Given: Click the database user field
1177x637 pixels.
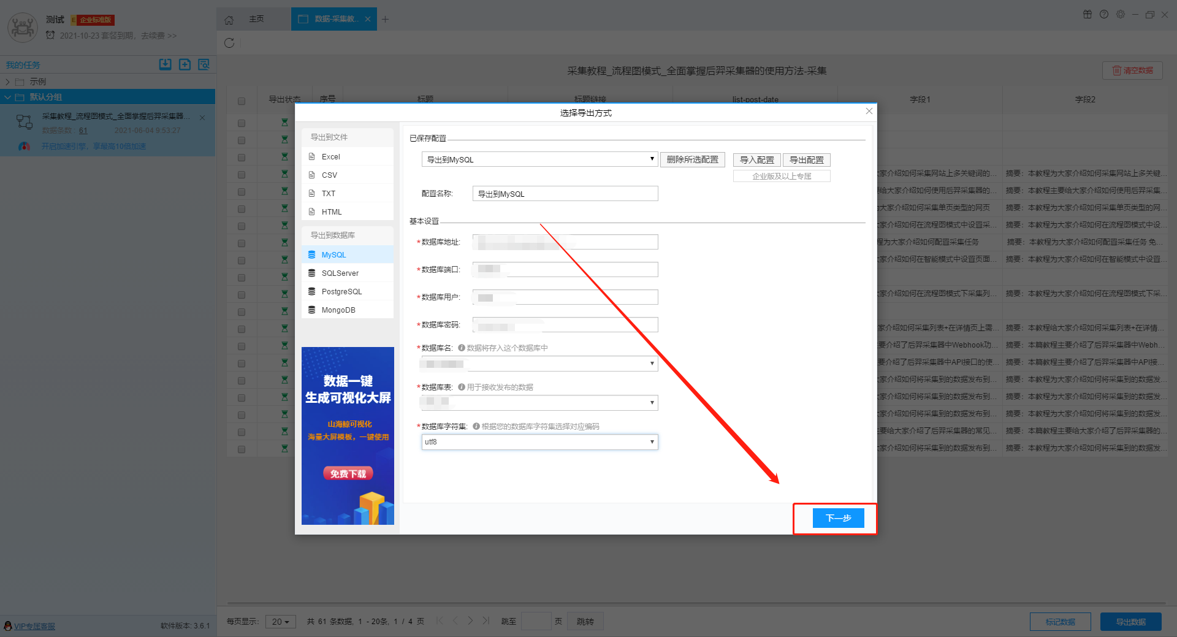Looking at the screenshot, I should [565, 297].
